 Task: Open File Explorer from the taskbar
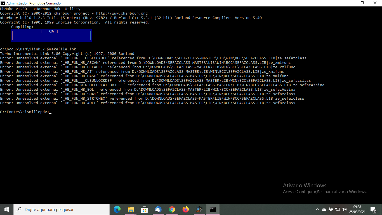point(131,209)
